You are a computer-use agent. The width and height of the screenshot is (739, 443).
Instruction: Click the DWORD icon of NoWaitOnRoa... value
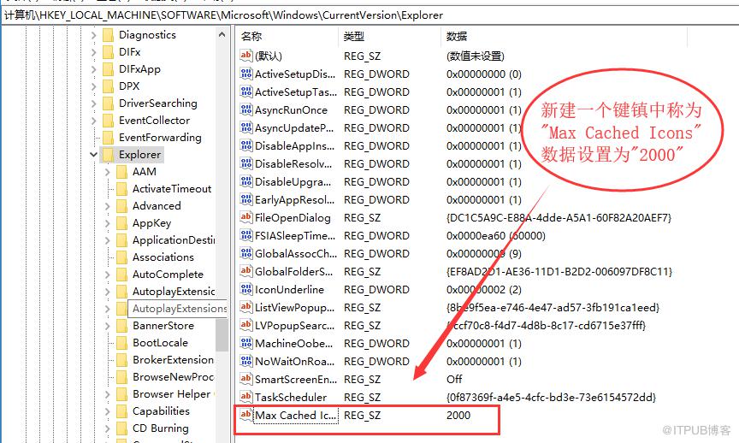[246, 361]
